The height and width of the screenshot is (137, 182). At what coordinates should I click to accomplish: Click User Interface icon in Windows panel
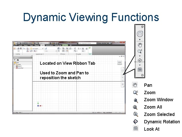pyautogui.click(x=59, y=48)
